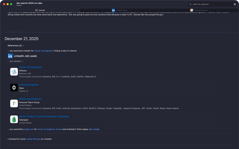Click the Talentpair pear logo
The image size is (239, 149).
[14, 119]
